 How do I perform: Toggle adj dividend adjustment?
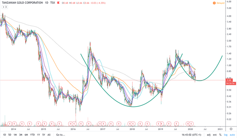coord(208,135)
